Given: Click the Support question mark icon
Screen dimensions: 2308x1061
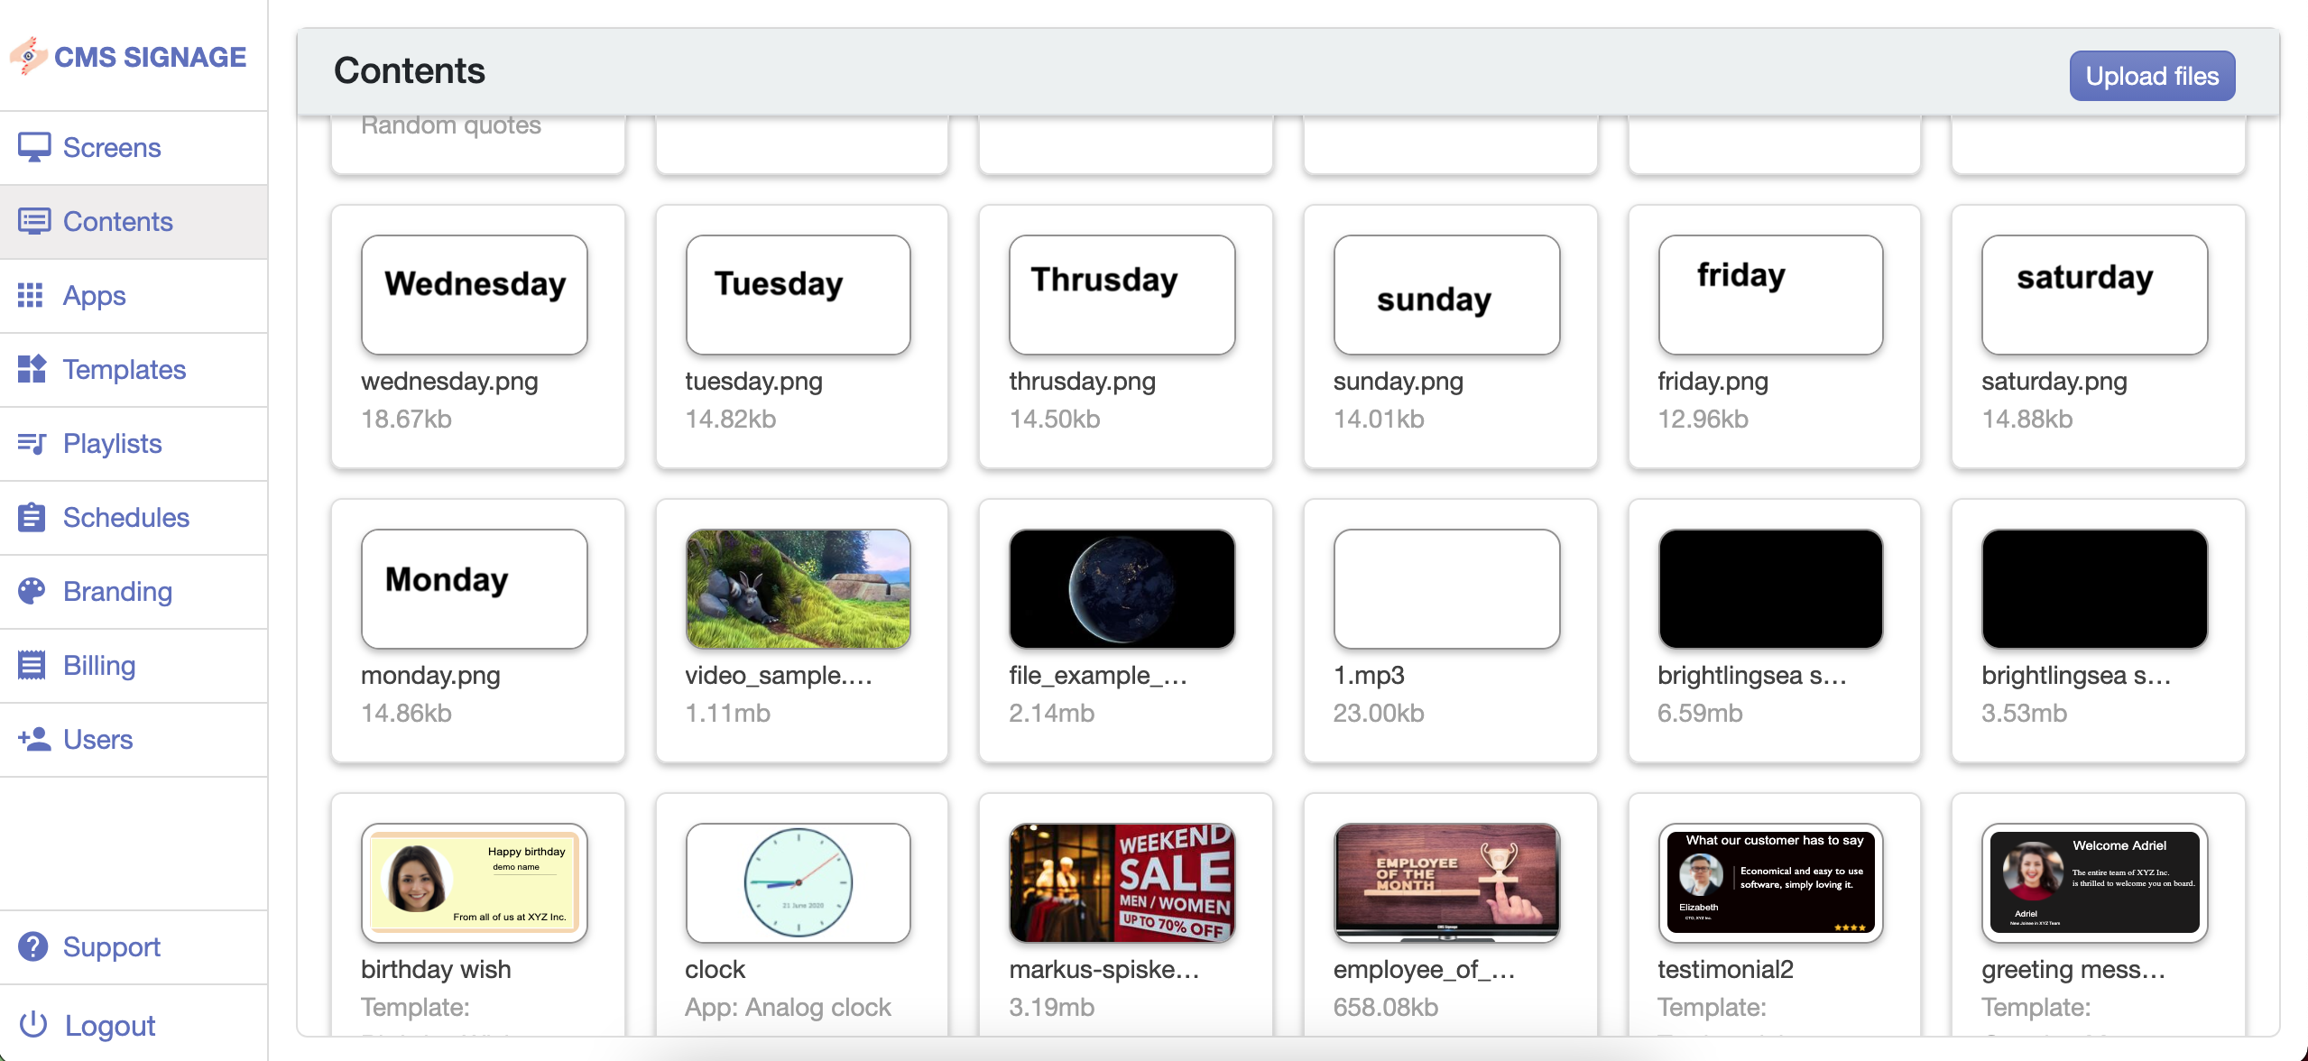Looking at the screenshot, I should tap(32, 946).
